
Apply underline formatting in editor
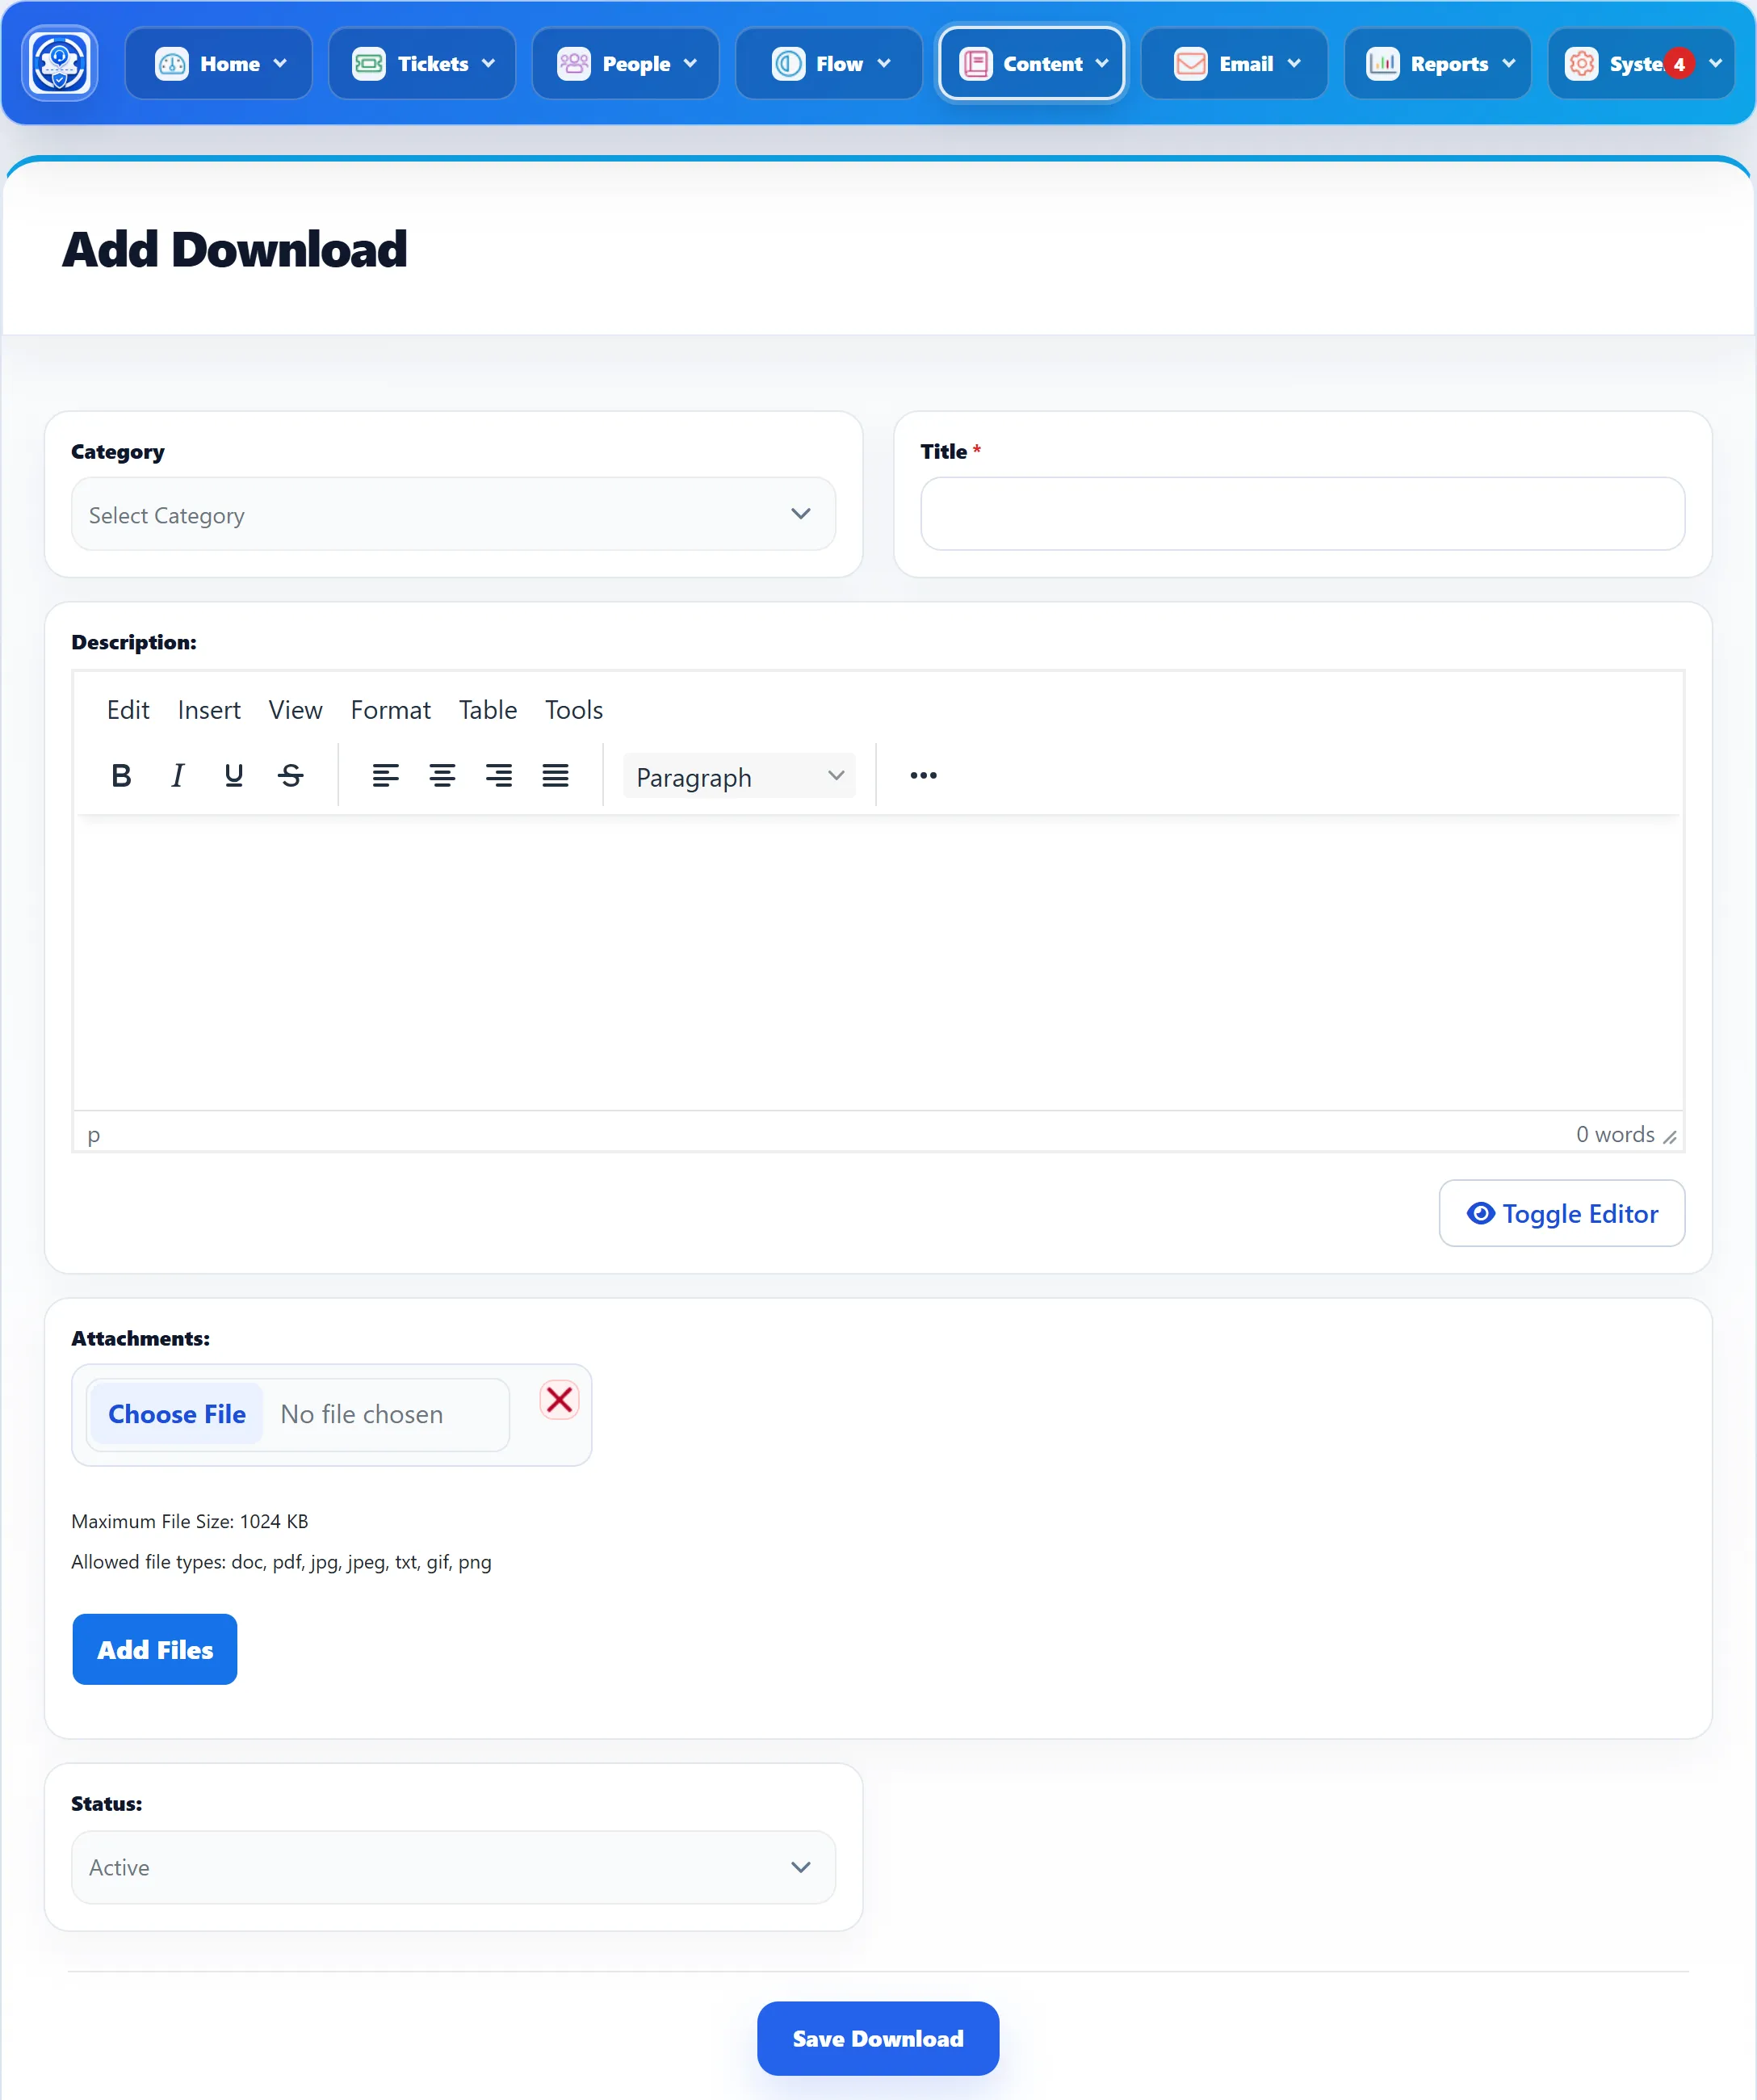[234, 775]
